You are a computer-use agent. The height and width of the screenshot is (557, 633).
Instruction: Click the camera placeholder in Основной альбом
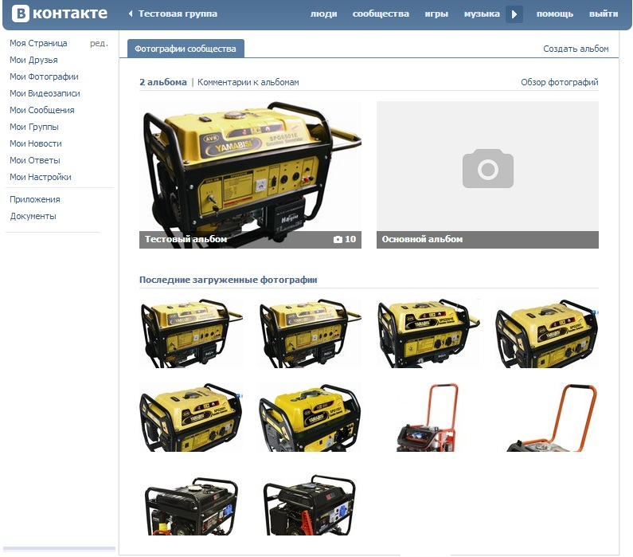tap(487, 168)
